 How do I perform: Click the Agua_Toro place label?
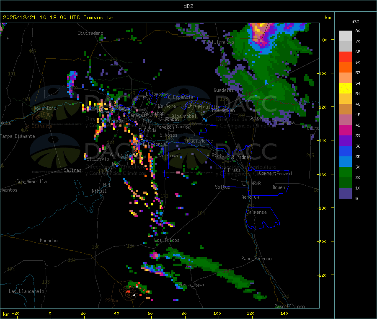point(45,108)
